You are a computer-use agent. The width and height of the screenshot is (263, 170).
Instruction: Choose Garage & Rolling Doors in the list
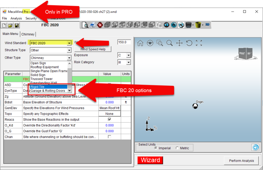point(49,91)
